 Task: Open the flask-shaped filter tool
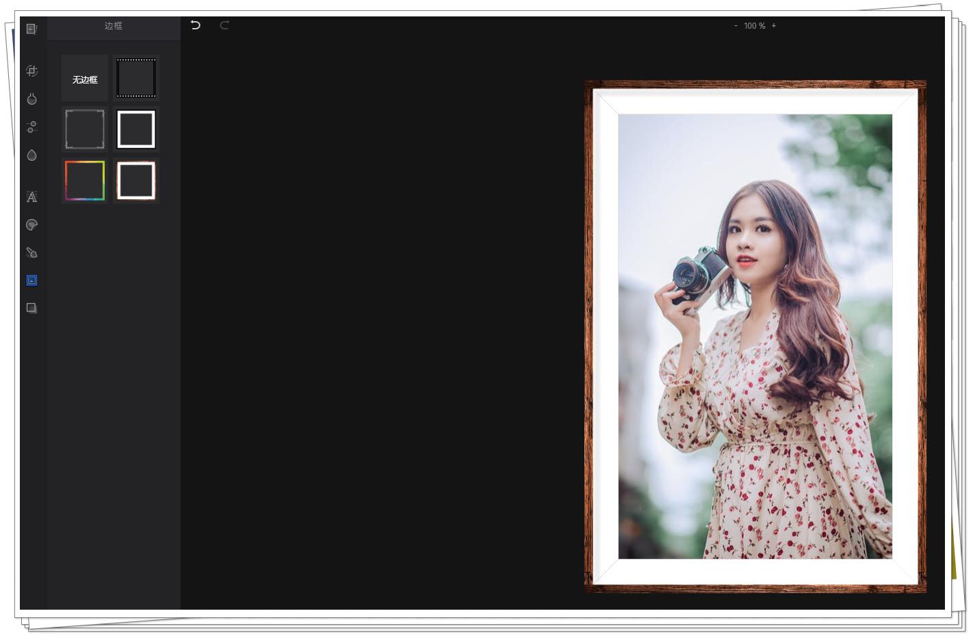click(31, 99)
